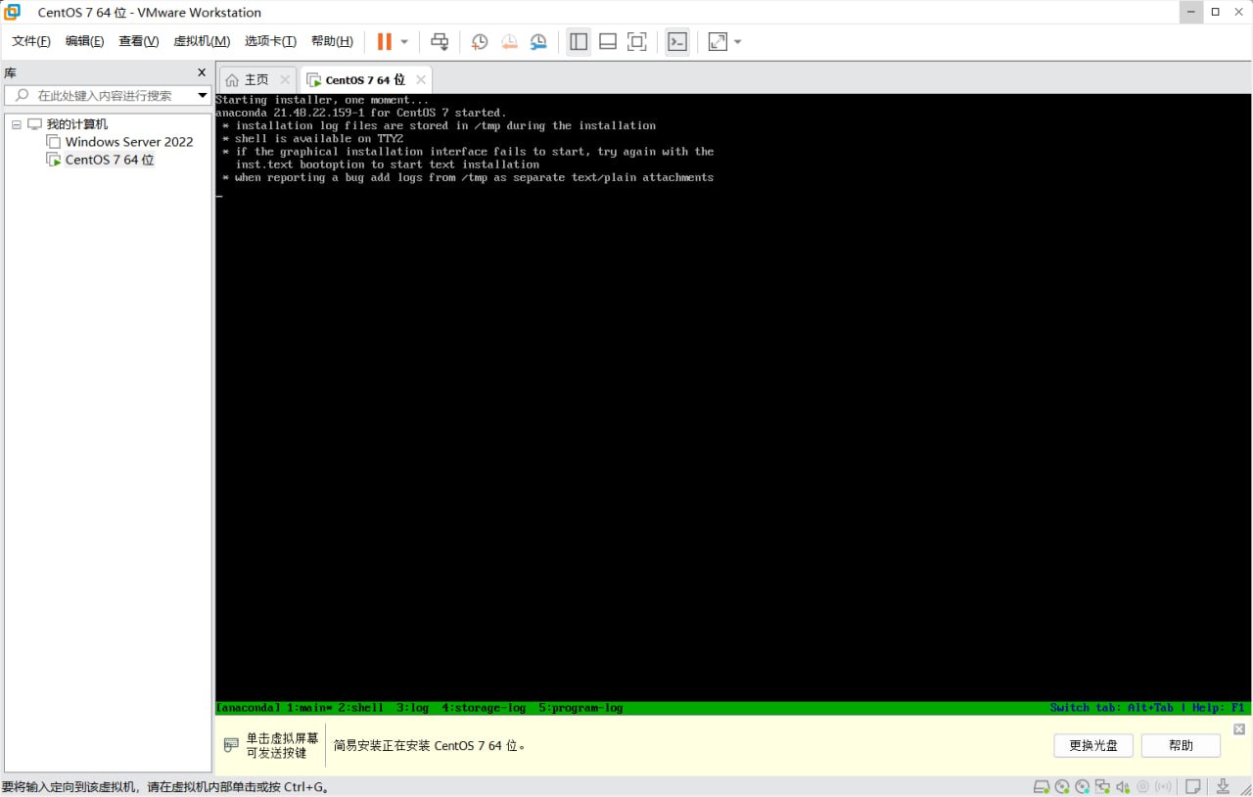Image resolution: width=1253 pixels, height=797 pixels.
Task: Revert the VM to its snapshot
Action: 509,41
